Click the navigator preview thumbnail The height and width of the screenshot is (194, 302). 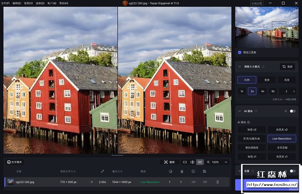coord(267,27)
